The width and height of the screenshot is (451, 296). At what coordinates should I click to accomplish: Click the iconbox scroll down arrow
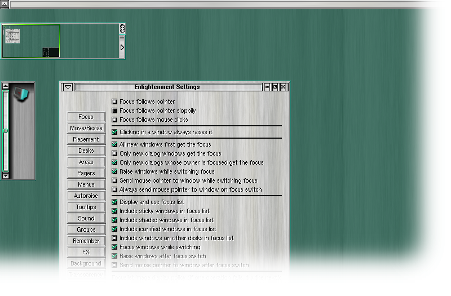point(6,175)
